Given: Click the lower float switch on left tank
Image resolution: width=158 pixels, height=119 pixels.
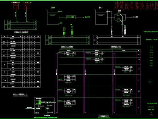Looking at the screenshot, I should (61, 23).
